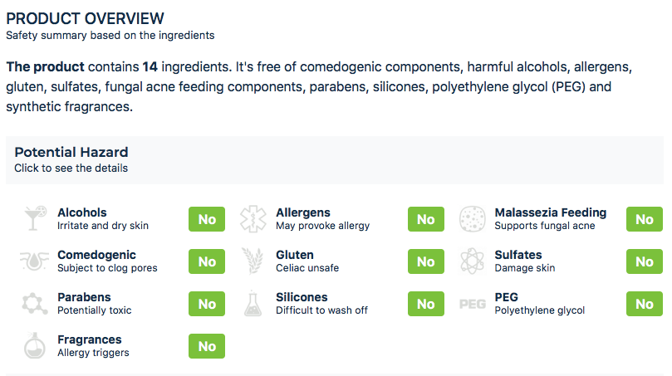672x376 pixels.
Task: Click the Alcohols cocktail glass icon
Action: click(35, 219)
